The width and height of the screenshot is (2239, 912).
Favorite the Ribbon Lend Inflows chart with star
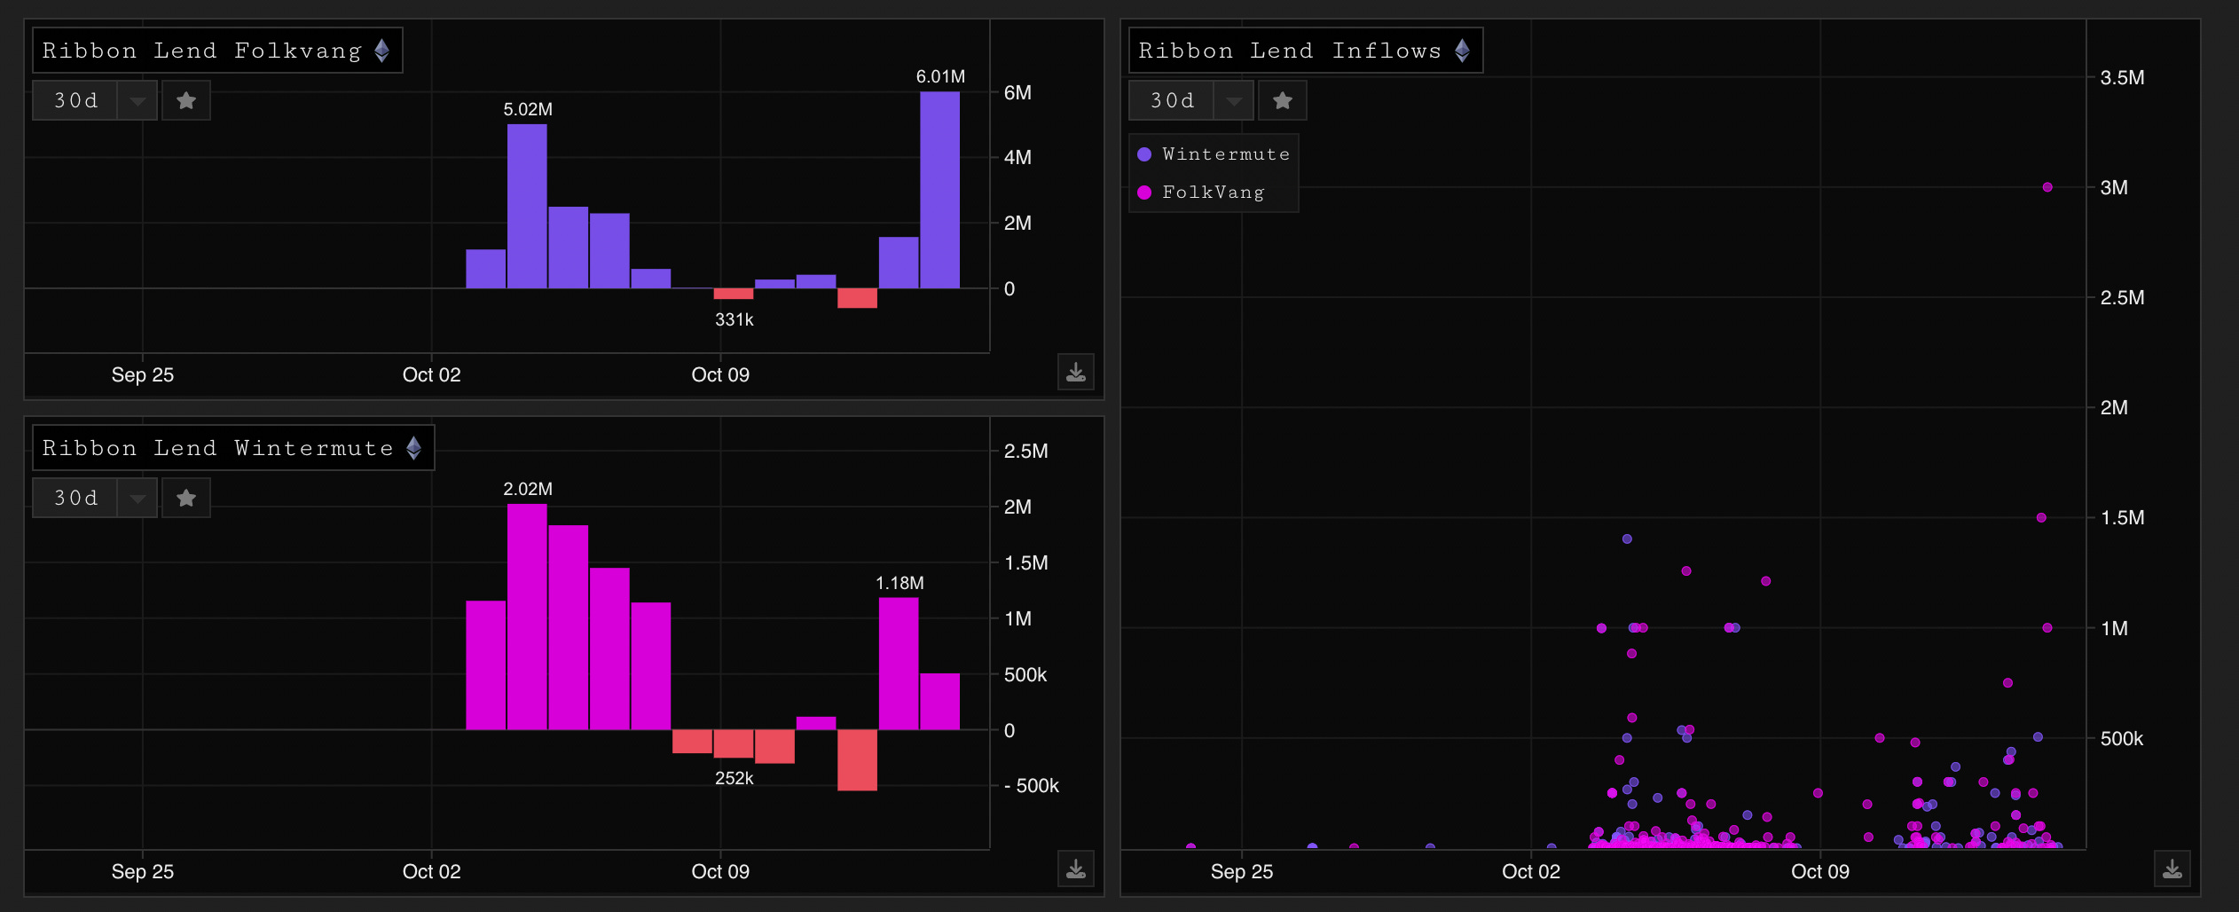pyautogui.click(x=1283, y=100)
